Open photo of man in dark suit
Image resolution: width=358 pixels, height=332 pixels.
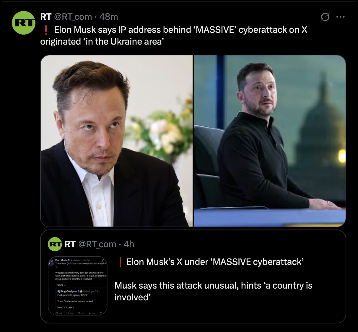(x=117, y=141)
